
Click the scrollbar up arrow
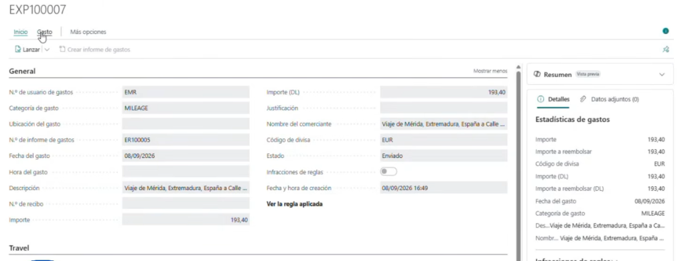(519, 68)
